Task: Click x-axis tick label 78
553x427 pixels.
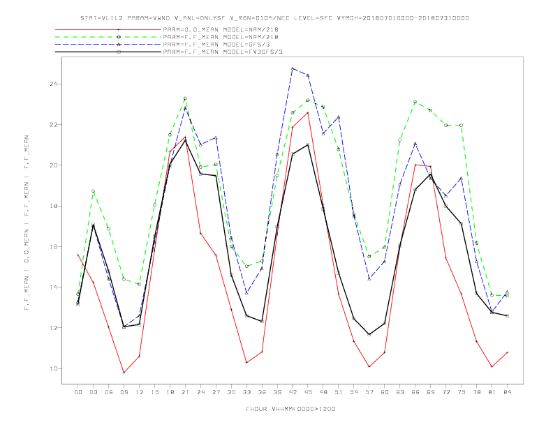Action: 476,392
